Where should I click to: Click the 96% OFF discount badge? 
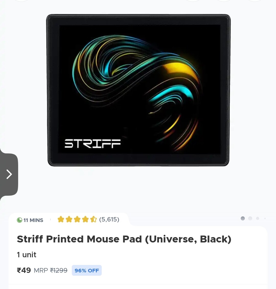click(87, 270)
